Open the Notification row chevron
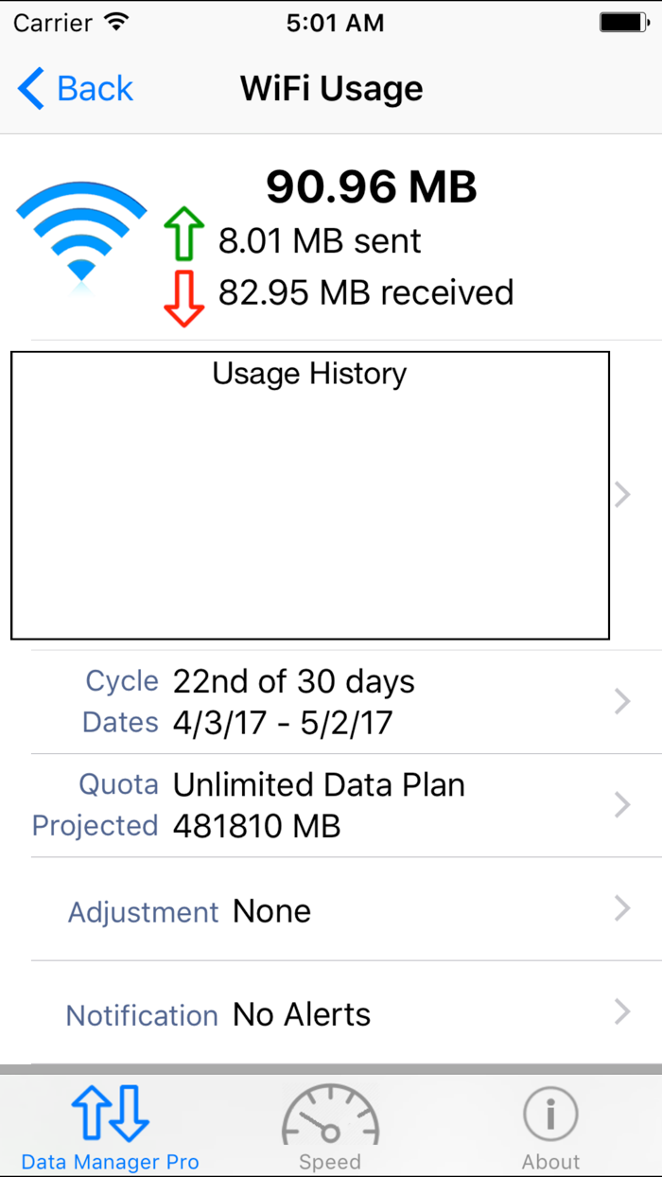Viewport: 662px width, 1177px height. [x=622, y=1011]
